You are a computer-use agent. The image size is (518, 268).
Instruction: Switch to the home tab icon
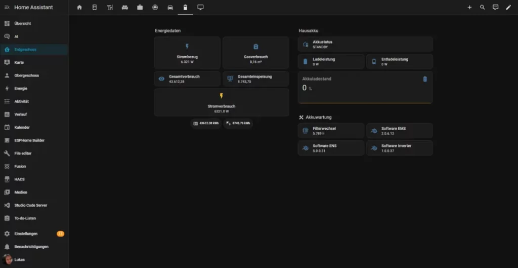79,7
